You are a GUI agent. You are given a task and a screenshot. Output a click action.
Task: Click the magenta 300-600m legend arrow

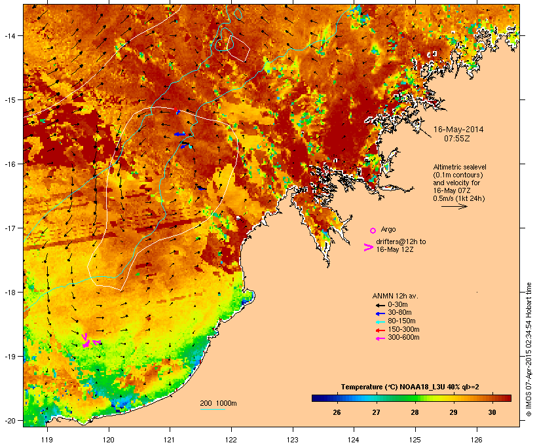[x=380, y=338]
